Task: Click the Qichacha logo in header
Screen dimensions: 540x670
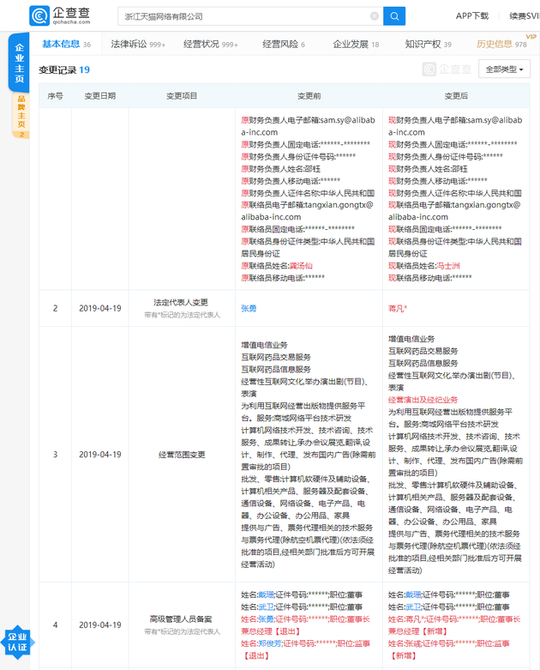Action: click(x=63, y=16)
